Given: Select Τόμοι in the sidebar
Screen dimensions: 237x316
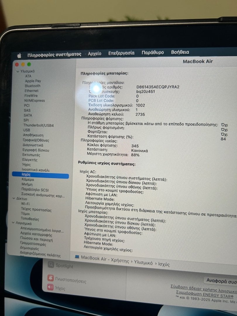Looking at the screenshot, I should pyautogui.click(x=25, y=213).
